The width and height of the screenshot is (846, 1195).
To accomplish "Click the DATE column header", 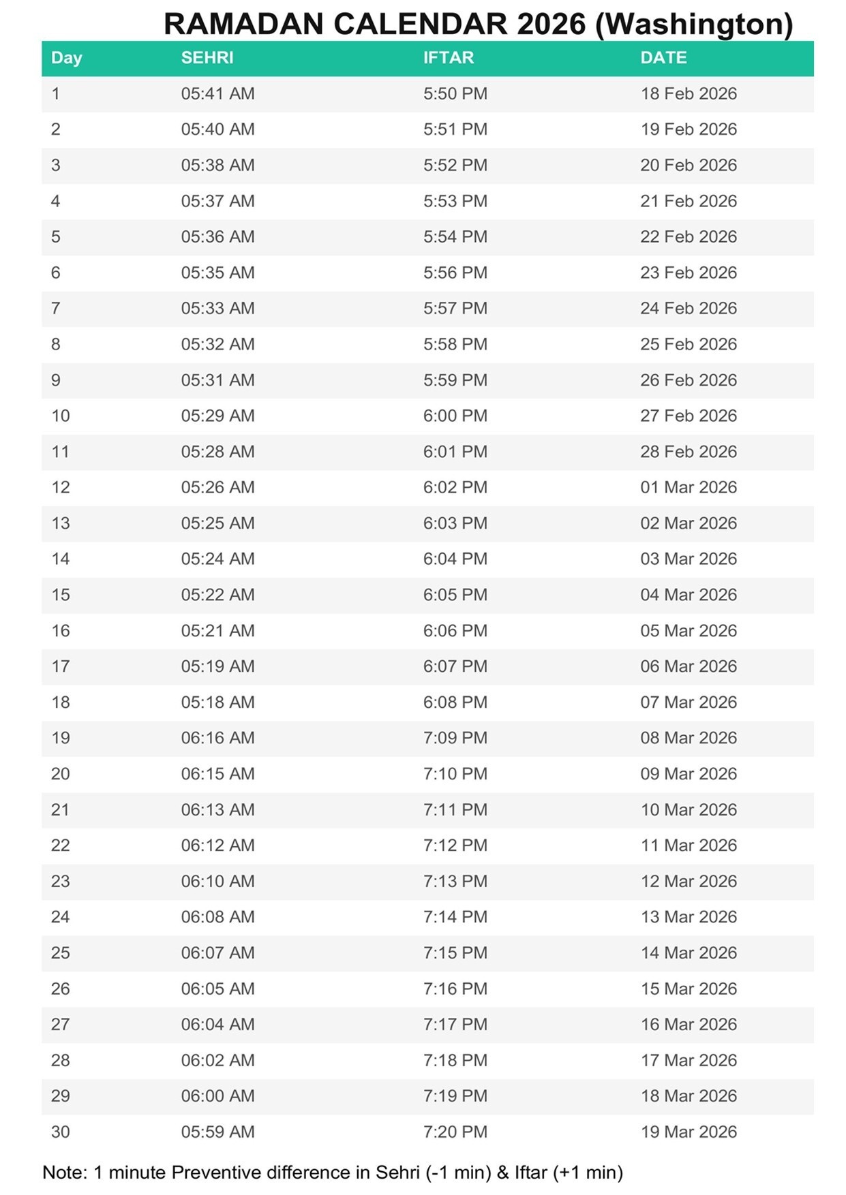I will click(x=663, y=58).
